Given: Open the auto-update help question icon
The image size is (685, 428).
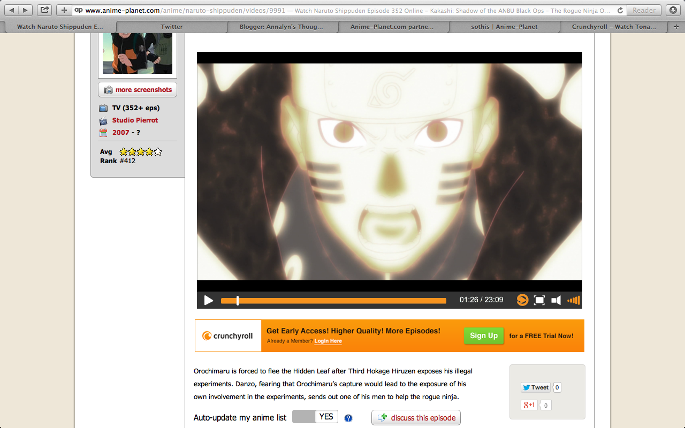Looking at the screenshot, I should pyautogui.click(x=348, y=418).
